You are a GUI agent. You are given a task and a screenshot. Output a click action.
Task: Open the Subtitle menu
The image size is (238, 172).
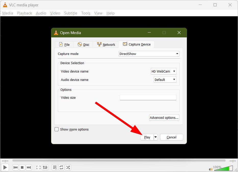coord(71,13)
